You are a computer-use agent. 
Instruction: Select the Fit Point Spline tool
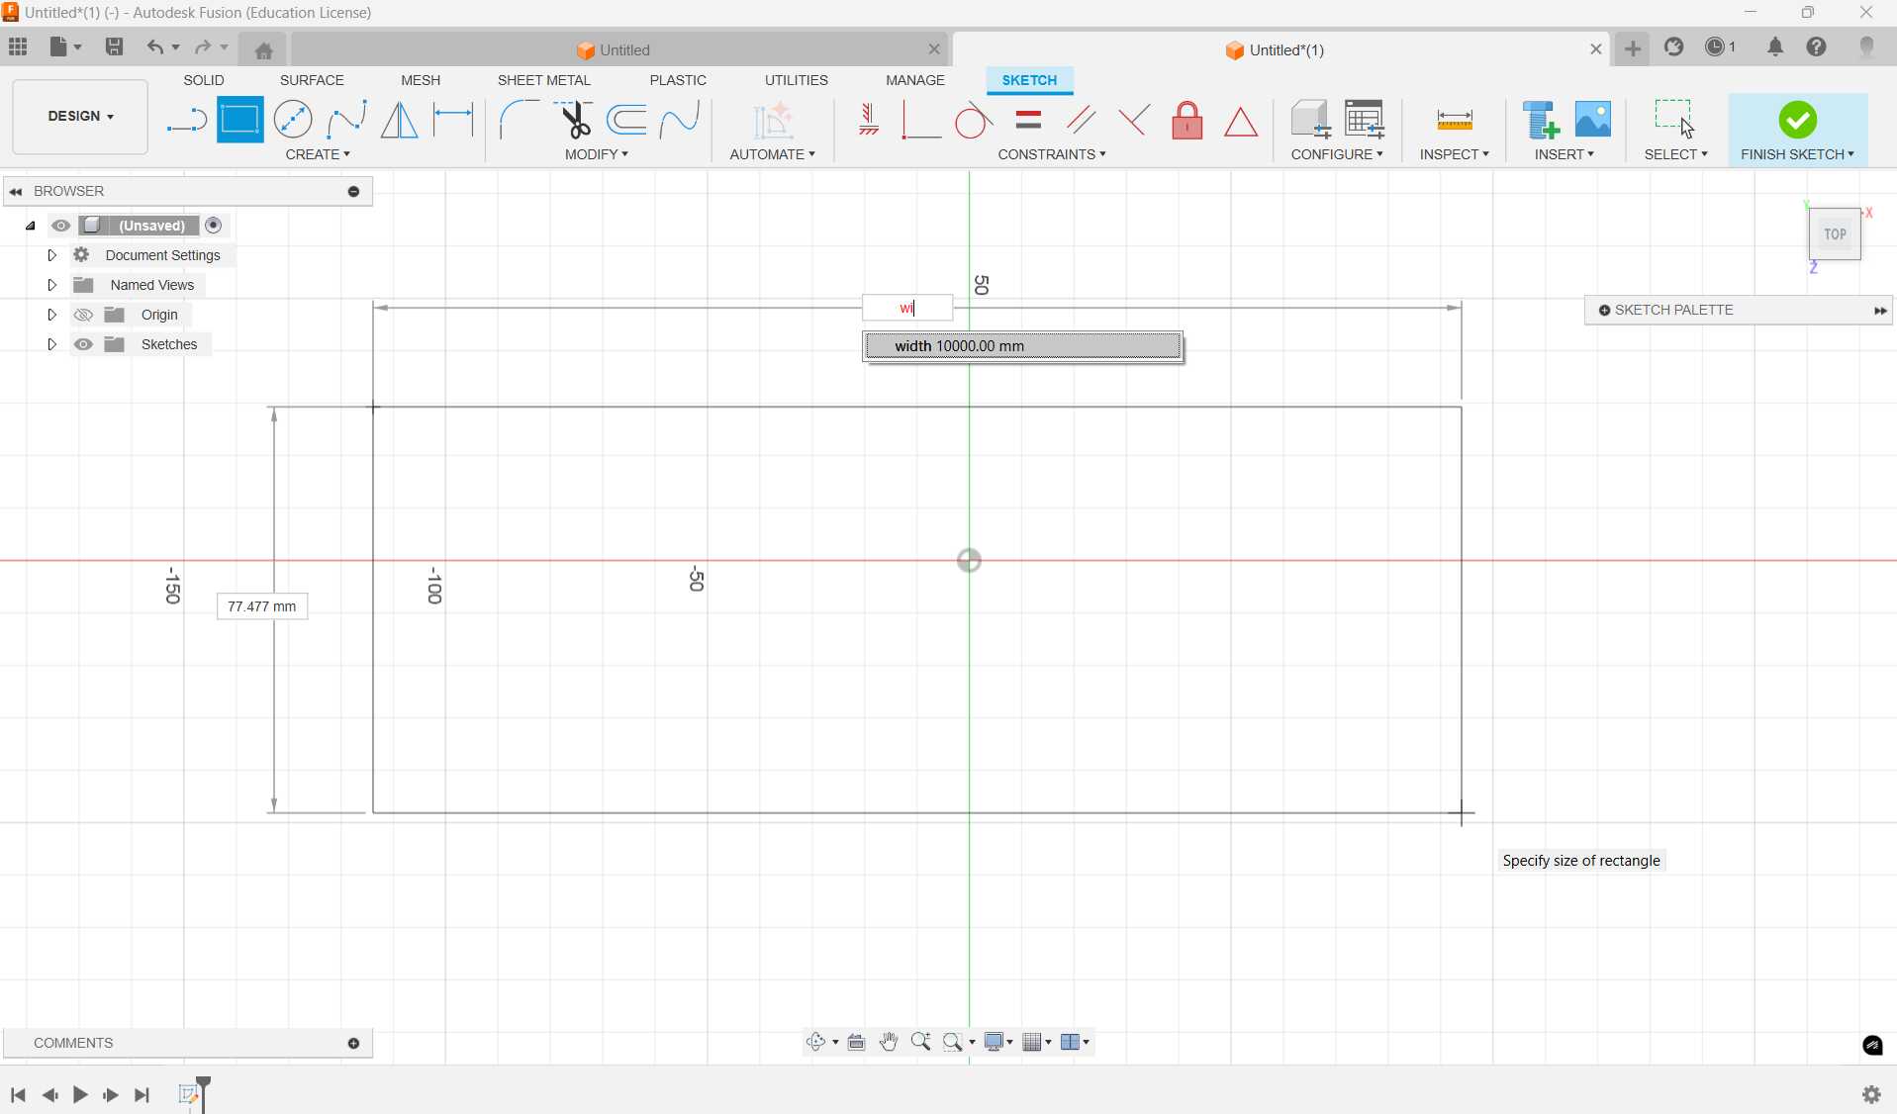point(346,121)
